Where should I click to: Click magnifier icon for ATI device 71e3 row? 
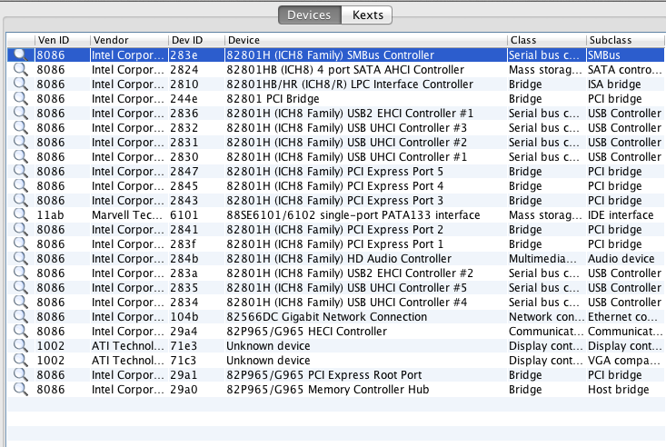point(20,346)
